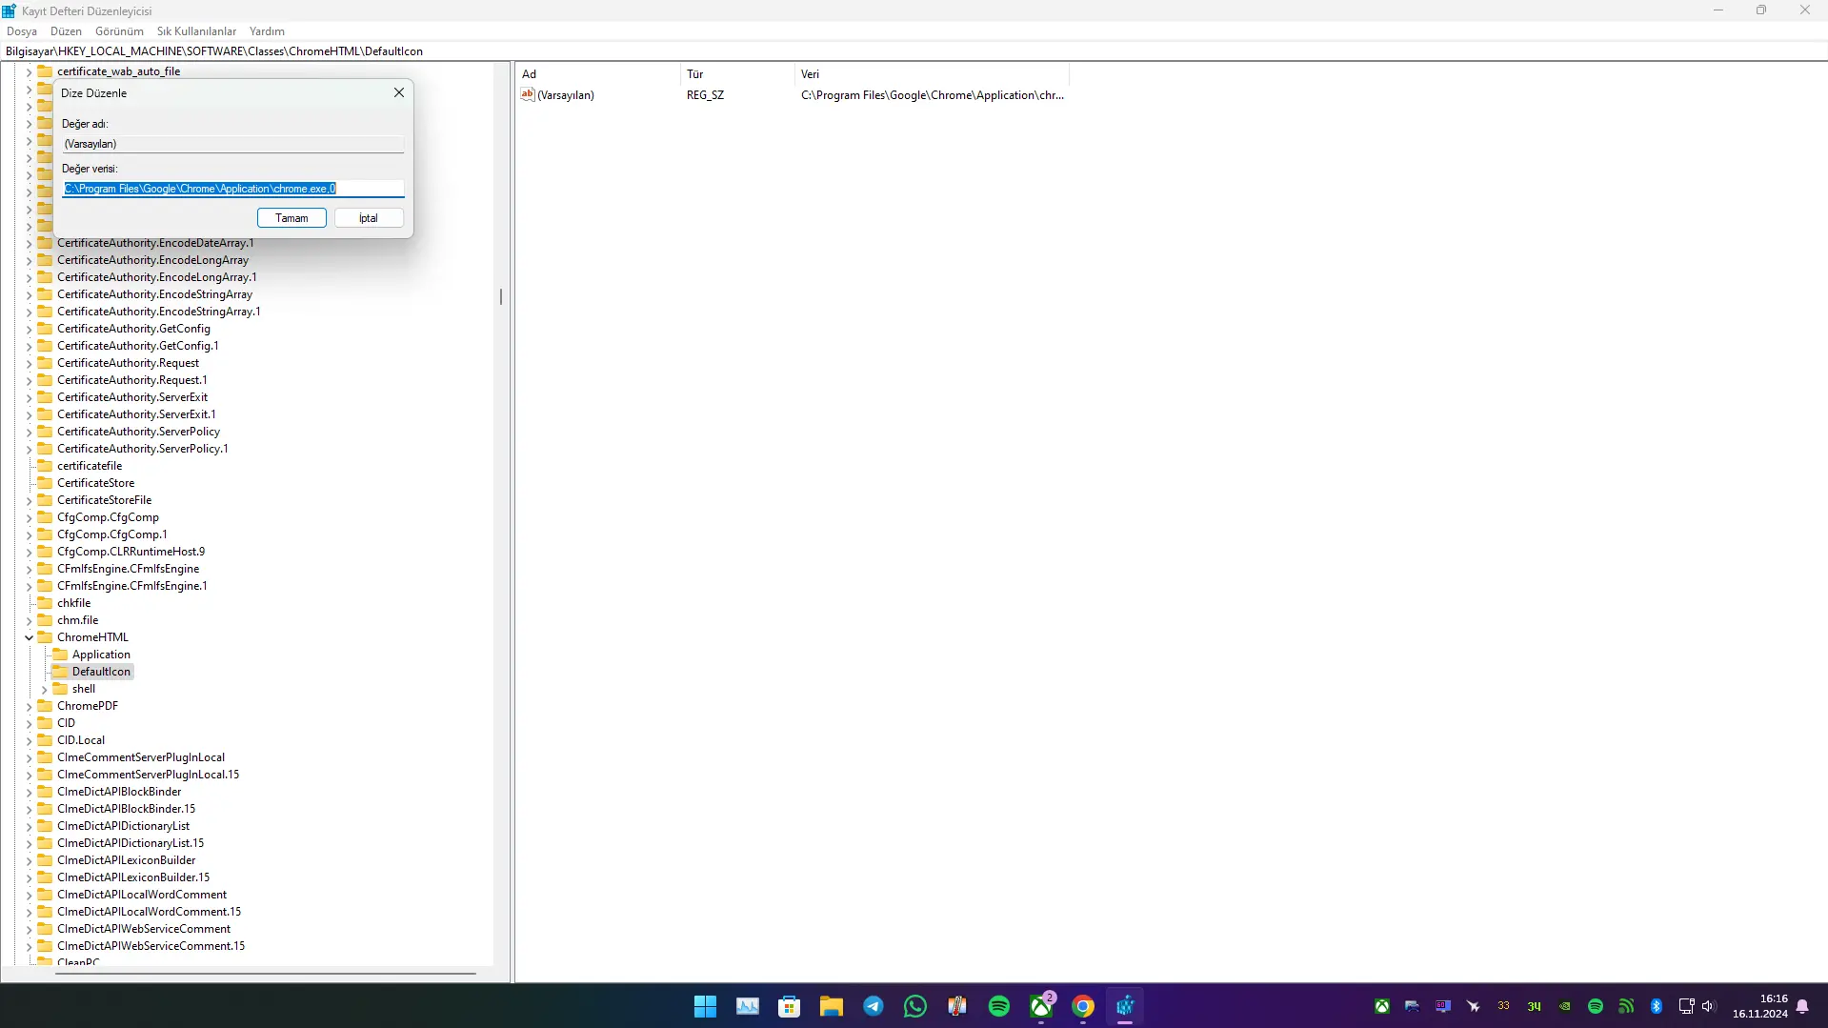The width and height of the screenshot is (1828, 1028).
Task: Select the CImeDictAPIDictionaryList.15 key
Action: point(131,843)
